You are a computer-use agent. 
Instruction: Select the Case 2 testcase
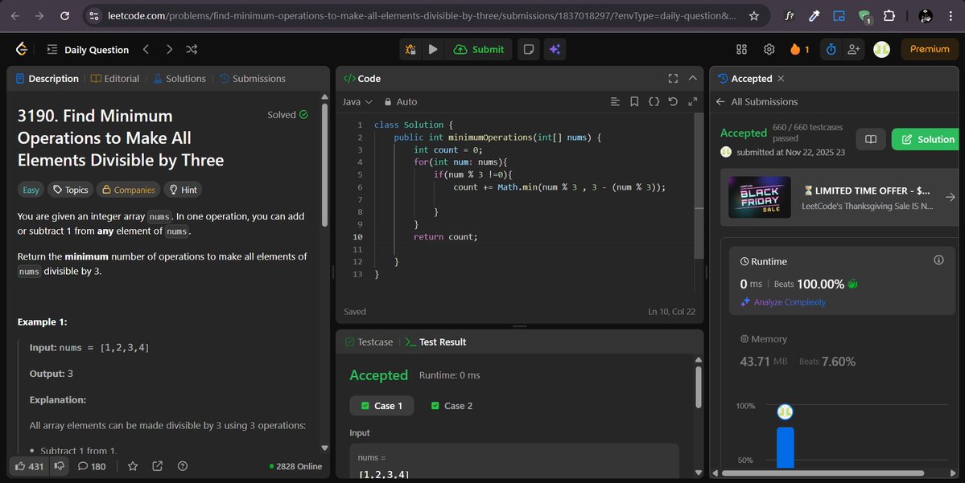pyautogui.click(x=451, y=405)
